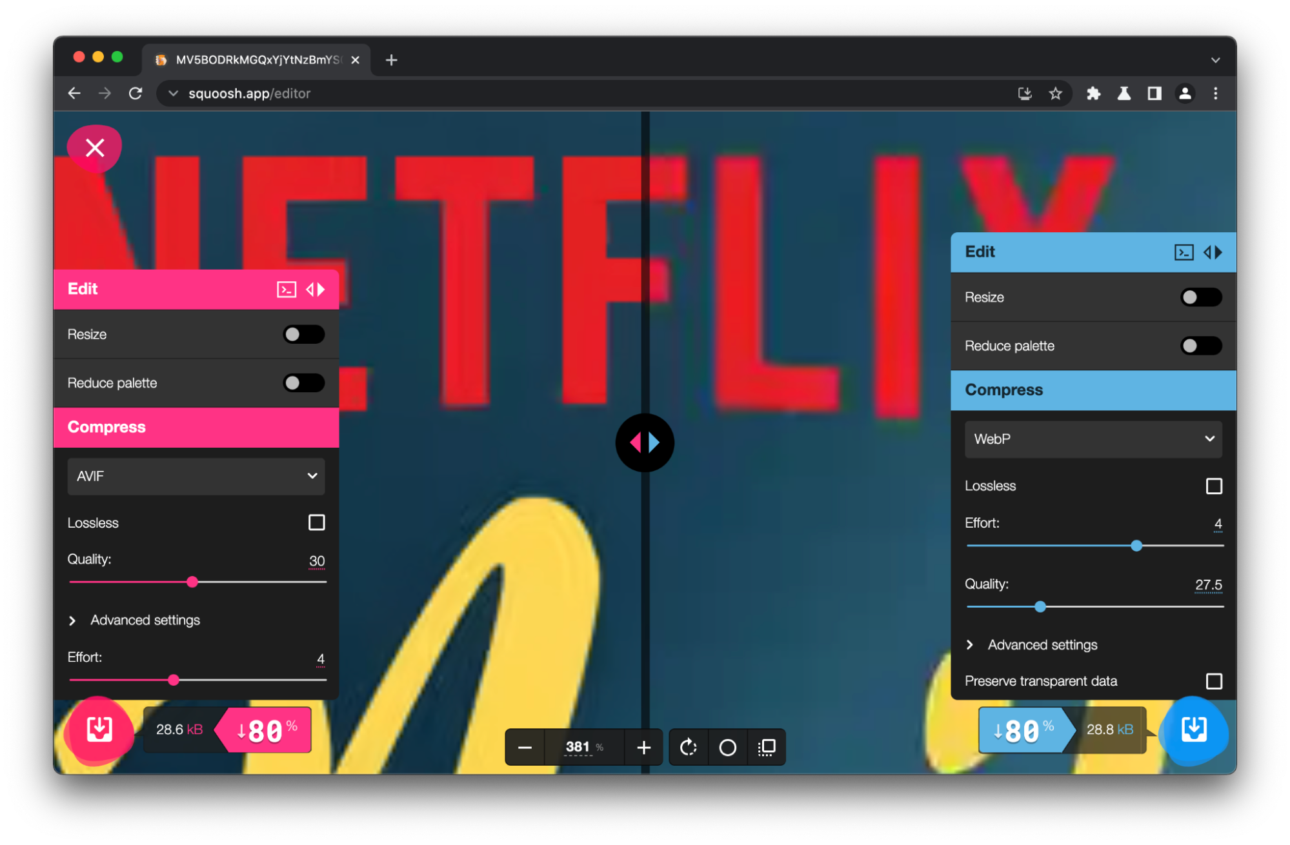Expand Advanced settings in left panel
Image resolution: width=1290 pixels, height=845 pixels.
click(134, 620)
